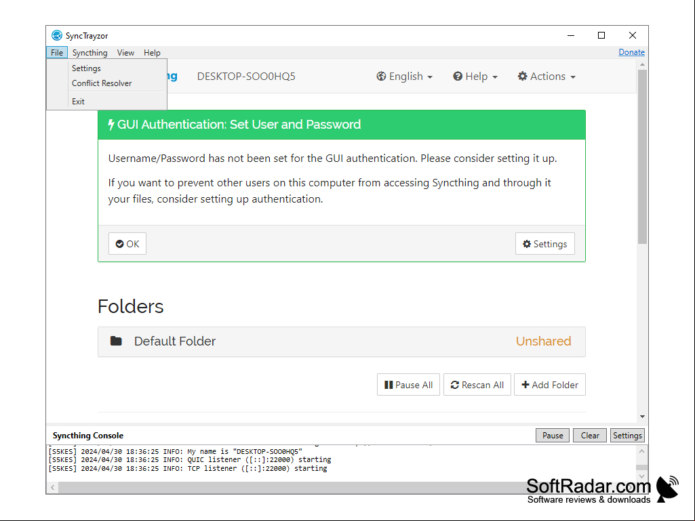Viewport: 695px width, 521px height.
Task: Open the English language dropdown
Action: (x=405, y=76)
